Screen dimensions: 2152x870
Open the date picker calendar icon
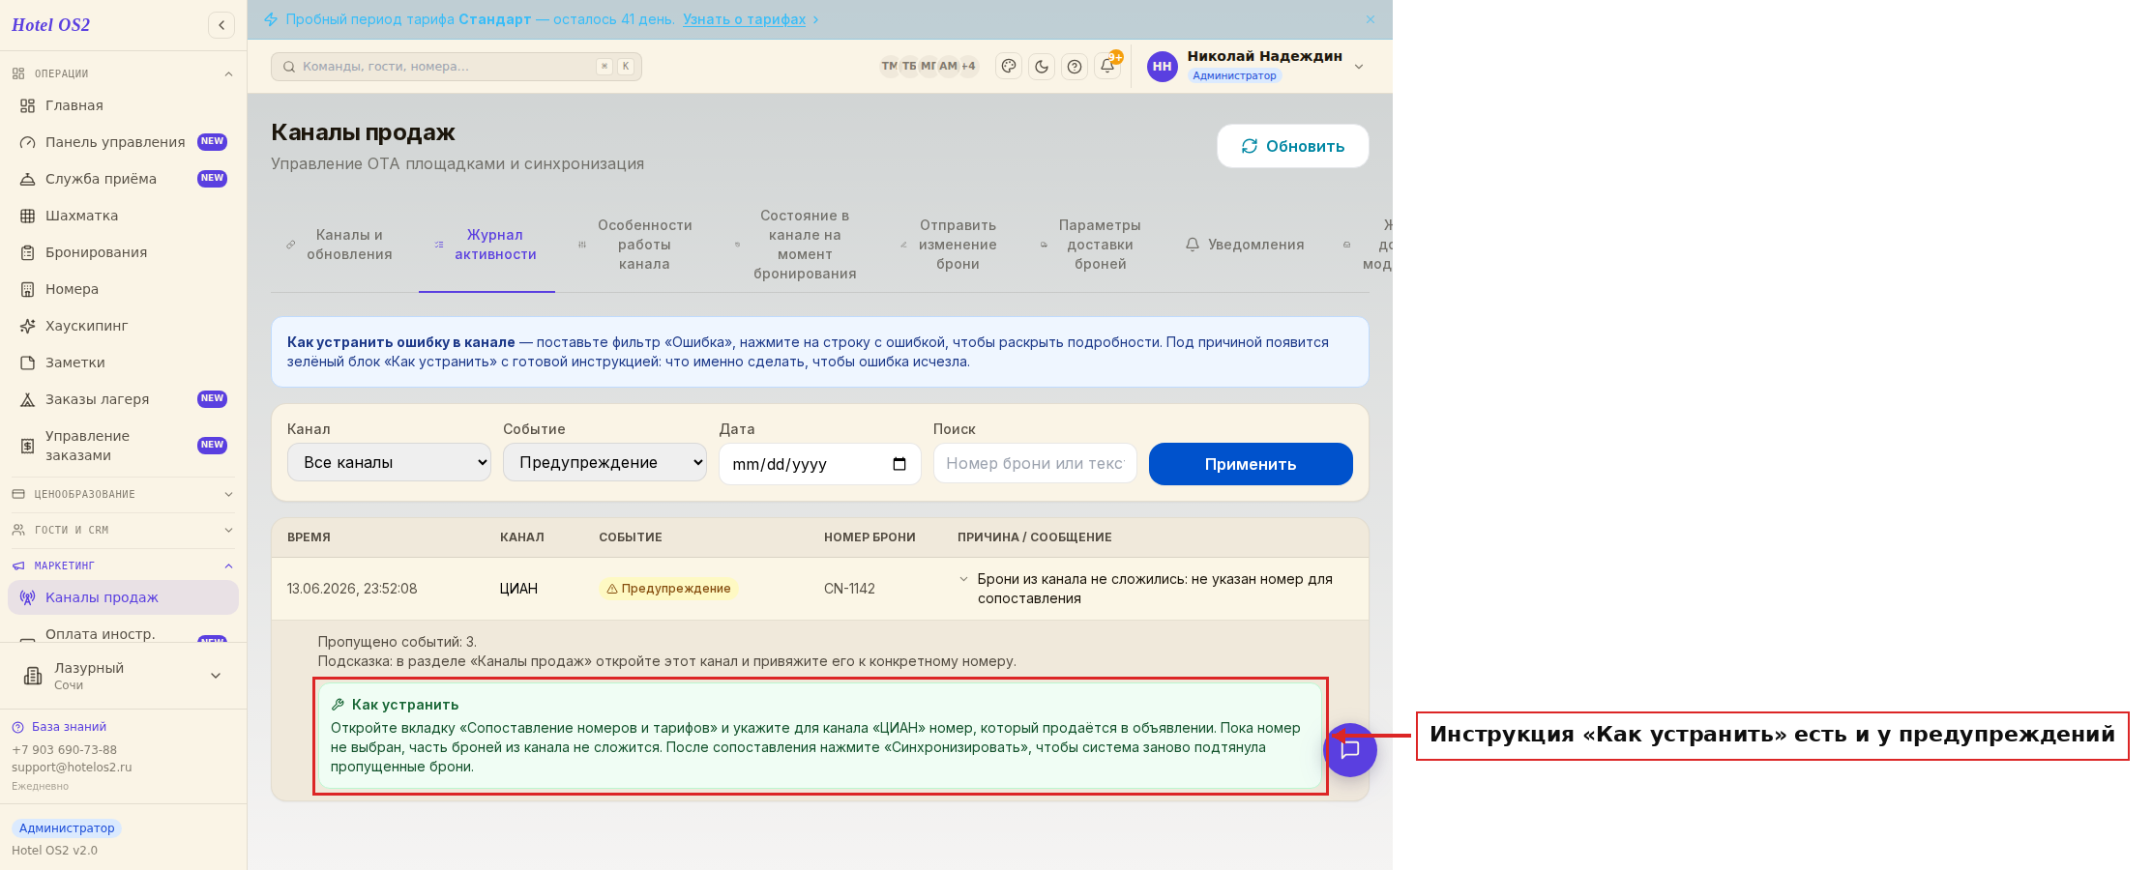click(x=899, y=464)
